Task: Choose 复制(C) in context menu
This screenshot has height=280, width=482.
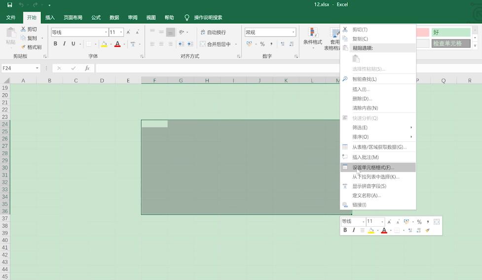Action: [378, 38]
